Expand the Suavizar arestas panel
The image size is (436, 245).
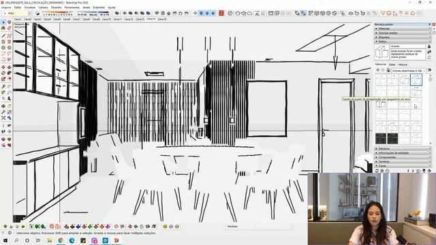point(403,33)
